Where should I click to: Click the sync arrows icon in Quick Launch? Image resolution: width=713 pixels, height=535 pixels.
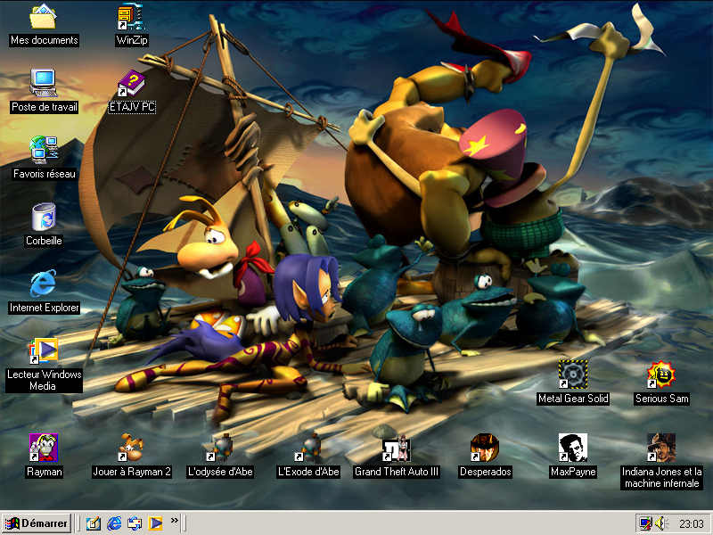point(135,523)
